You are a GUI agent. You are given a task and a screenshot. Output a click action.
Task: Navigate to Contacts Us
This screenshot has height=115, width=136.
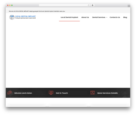(x=115, y=17)
